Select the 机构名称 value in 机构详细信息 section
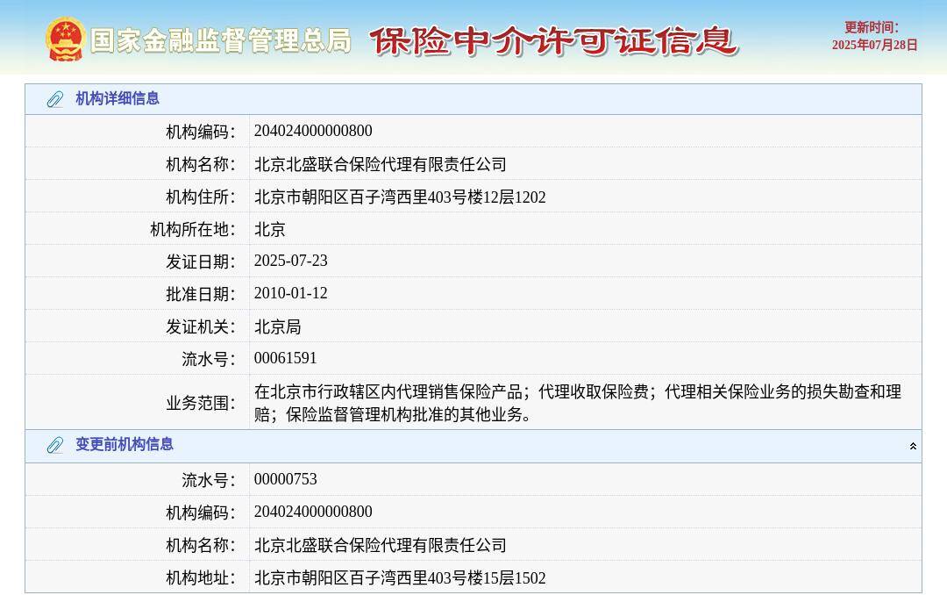Viewport: 947px width, 595px height. [x=380, y=164]
